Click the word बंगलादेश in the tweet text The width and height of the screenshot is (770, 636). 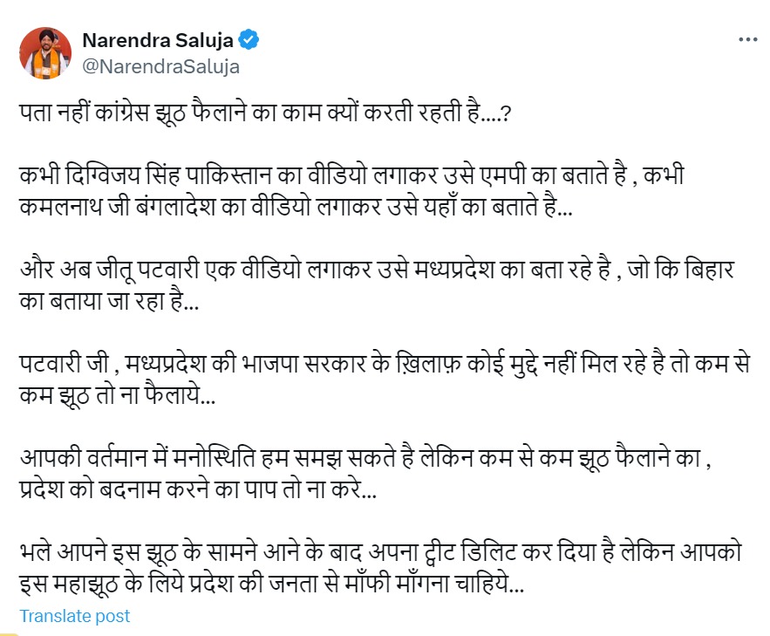(x=173, y=215)
